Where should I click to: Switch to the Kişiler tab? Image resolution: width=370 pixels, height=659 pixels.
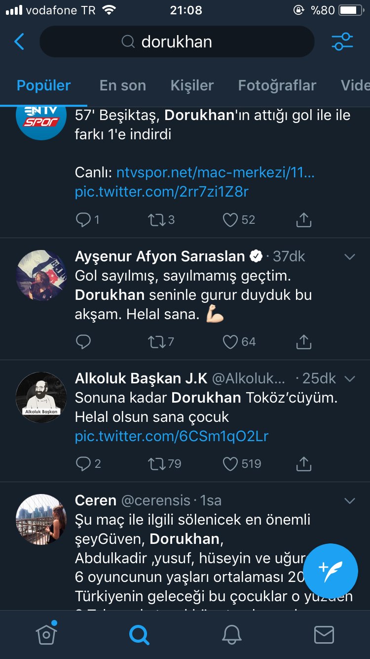[192, 85]
